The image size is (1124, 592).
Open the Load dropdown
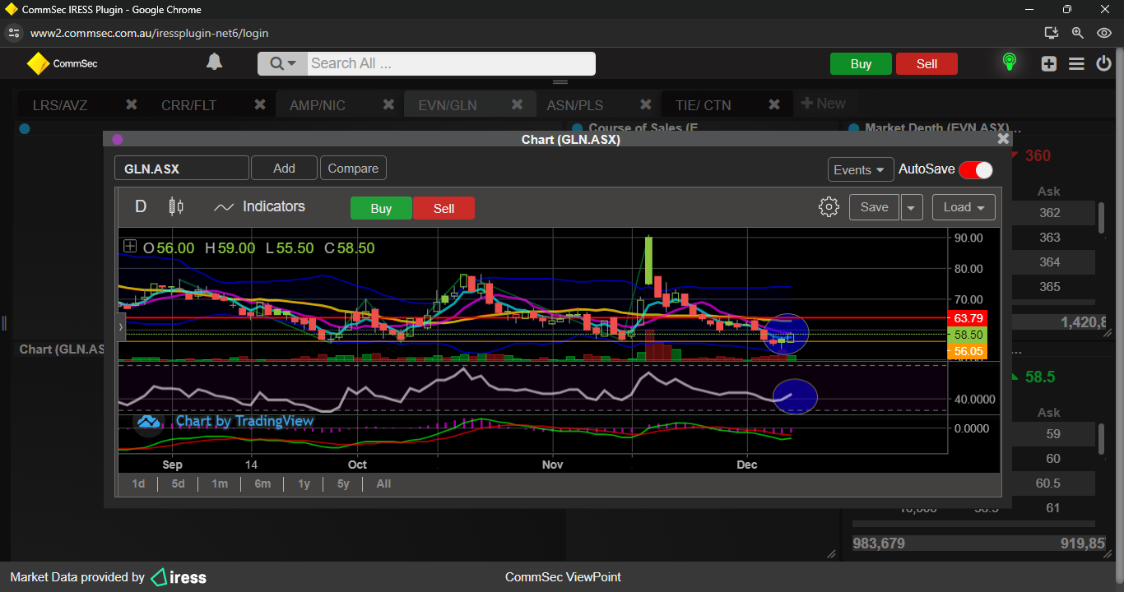[x=964, y=207]
